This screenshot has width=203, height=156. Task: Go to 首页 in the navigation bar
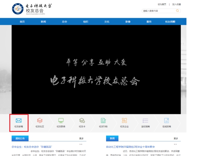(22, 22)
